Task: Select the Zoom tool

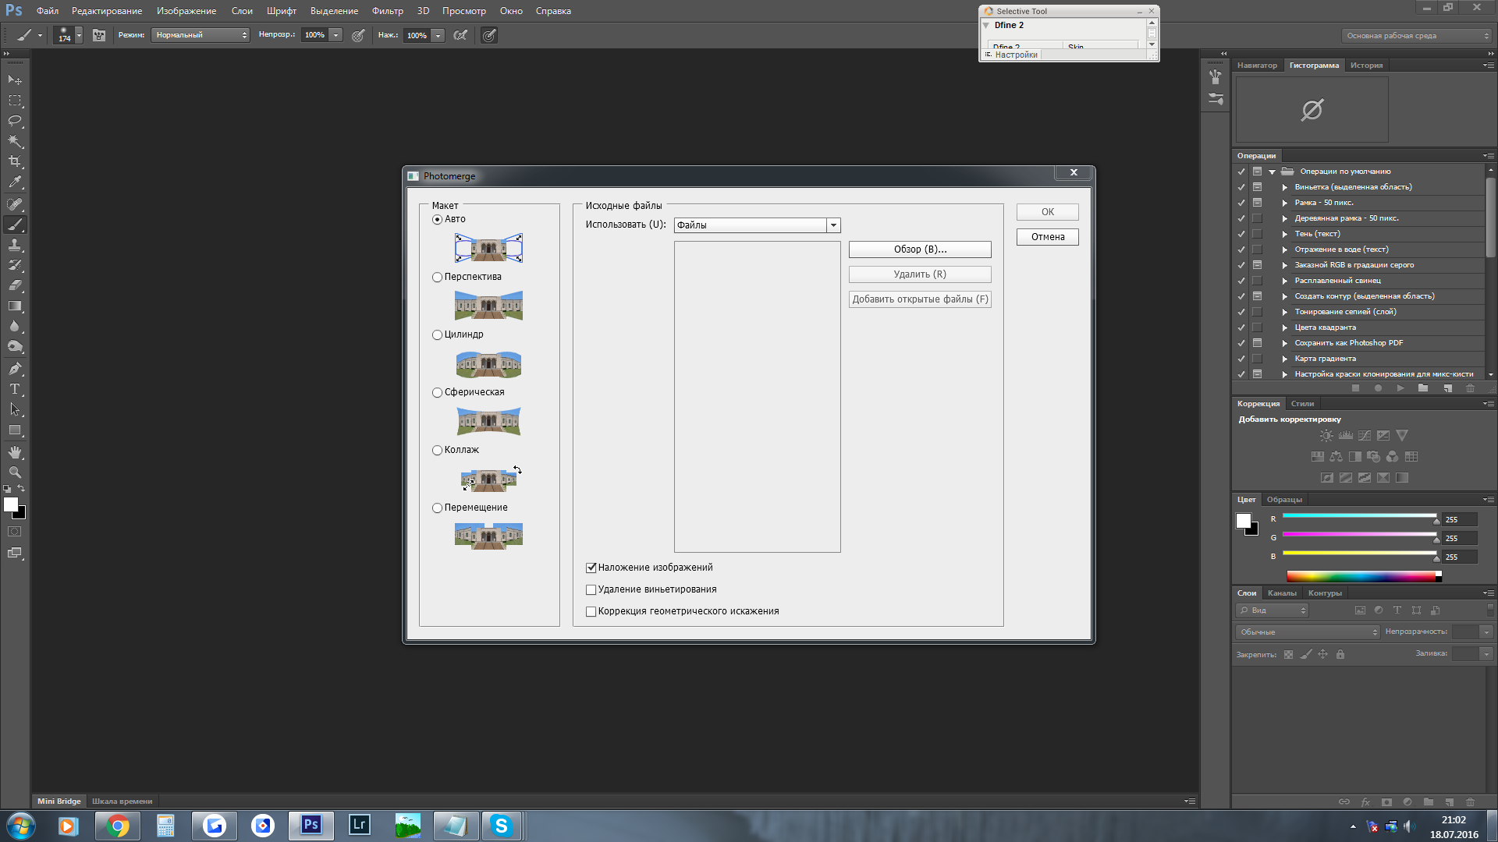Action: [x=15, y=472]
